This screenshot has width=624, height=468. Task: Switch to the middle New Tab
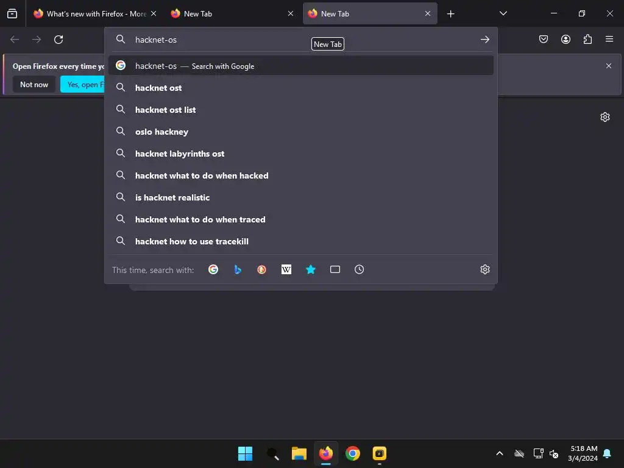tap(232, 13)
